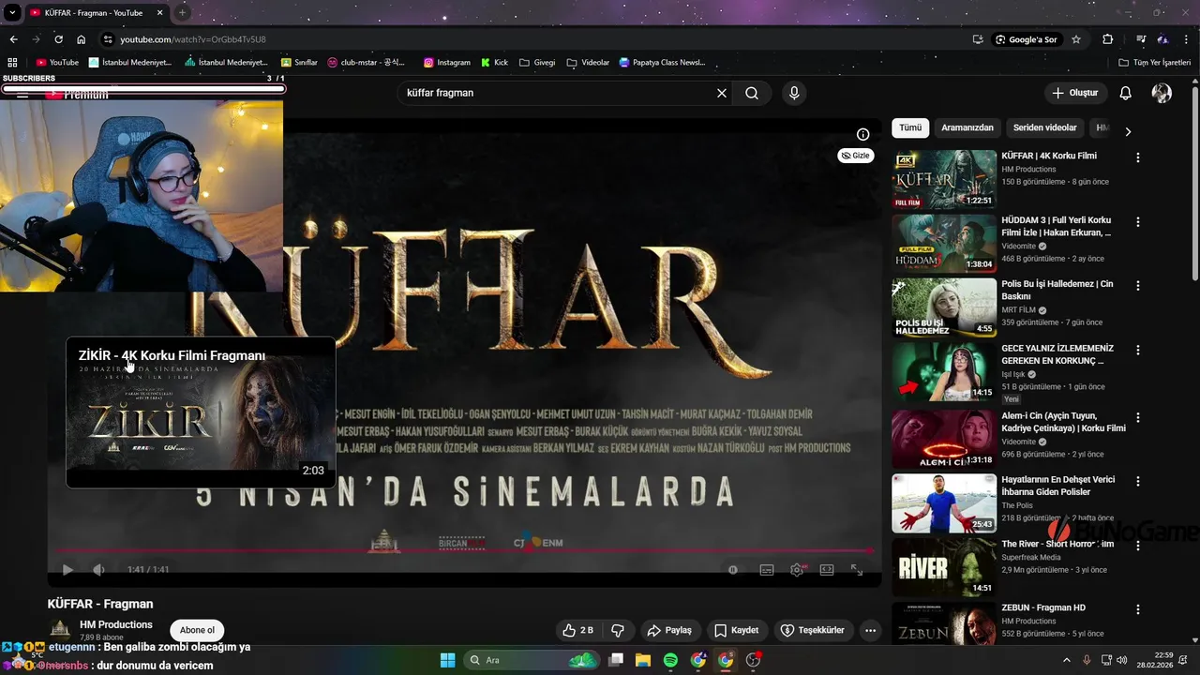This screenshot has width=1200, height=675.
Task: Dislike the video with the thumbs-down icon
Action: (x=618, y=630)
